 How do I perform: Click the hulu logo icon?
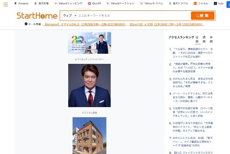tap(215, 3)
